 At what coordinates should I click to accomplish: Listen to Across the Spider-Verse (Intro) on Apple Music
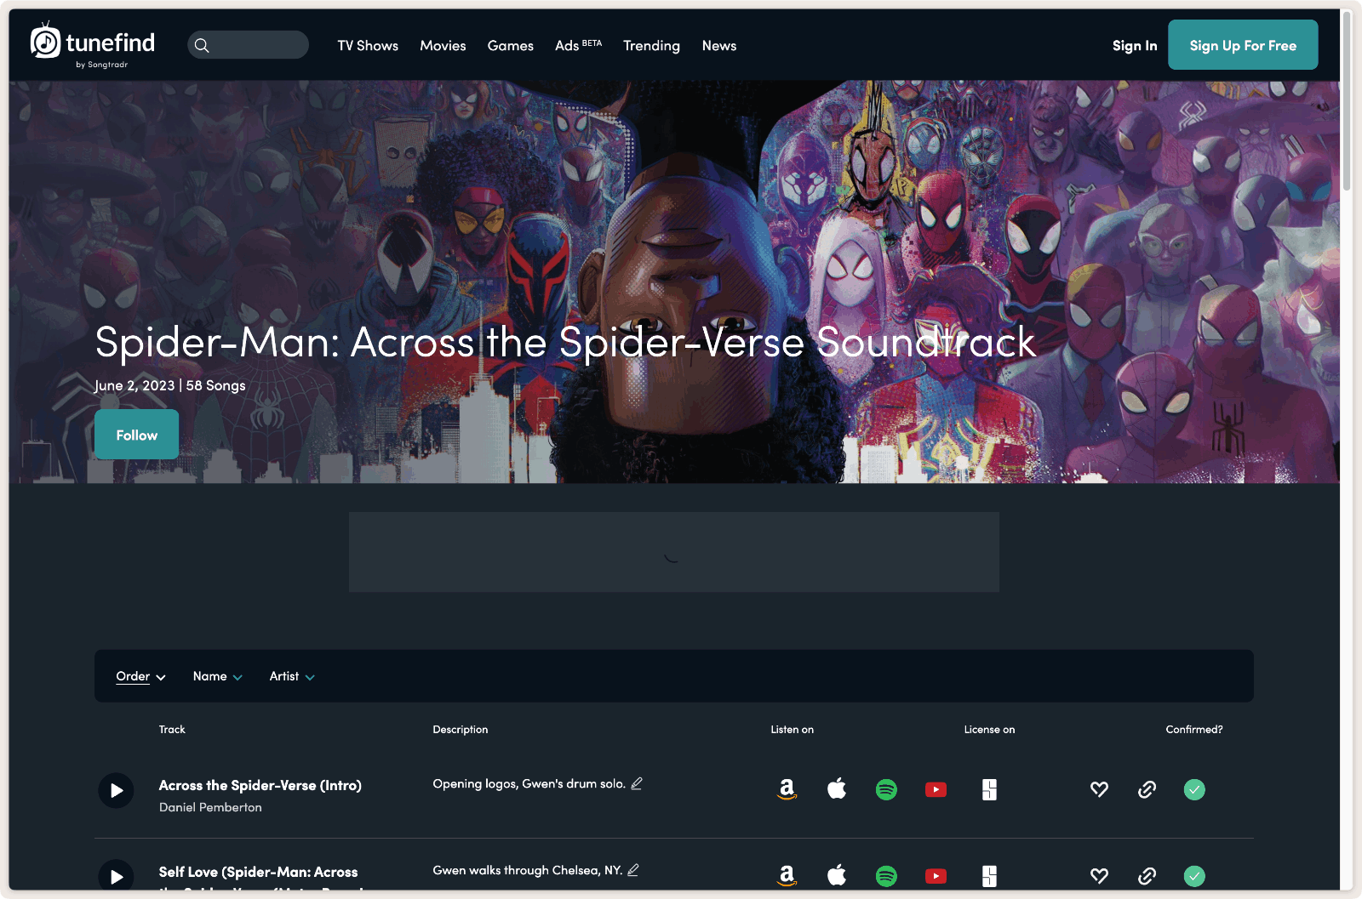coord(837,789)
